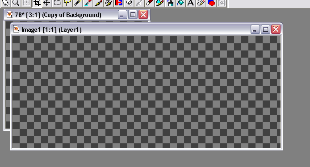
Task: Pick the Freehand lasso tool
Action: tap(67, 3)
